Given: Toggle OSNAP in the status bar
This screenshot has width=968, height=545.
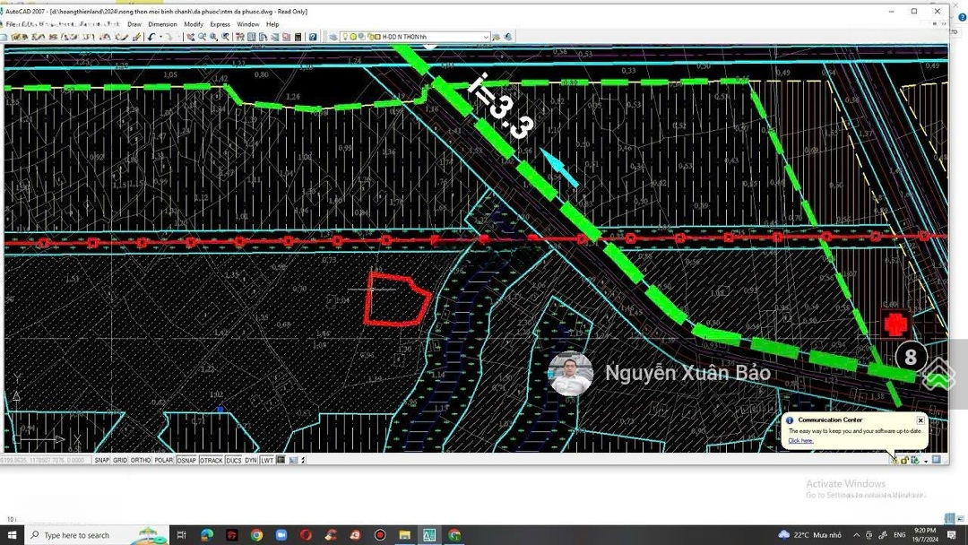Looking at the screenshot, I should coord(186,460).
